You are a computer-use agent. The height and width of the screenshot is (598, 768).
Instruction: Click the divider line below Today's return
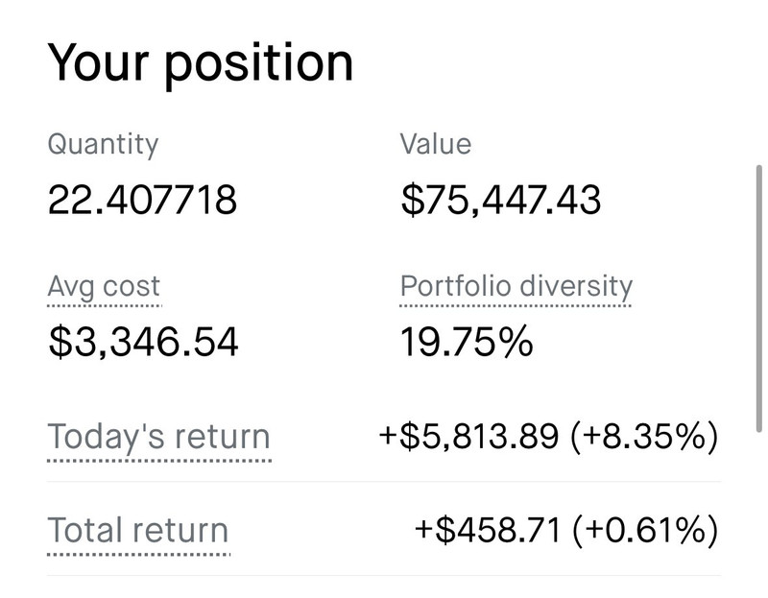384,482
